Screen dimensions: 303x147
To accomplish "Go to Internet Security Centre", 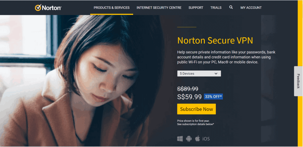I will (159, 8).
